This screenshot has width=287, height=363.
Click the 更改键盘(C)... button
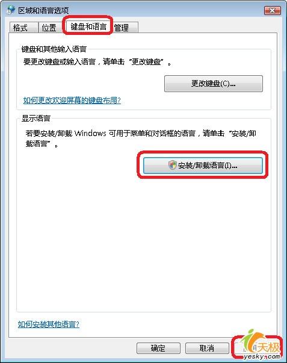(214, 84)
